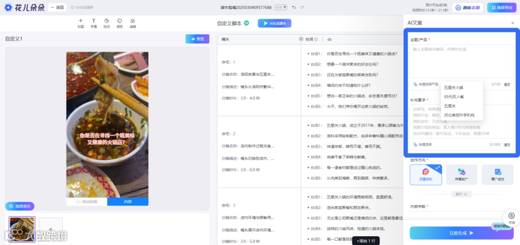Click 分镜时长: 3.0 - 6.0 秒
The width and height of the screenshot is (520, 245).
[x=241, y=170]
